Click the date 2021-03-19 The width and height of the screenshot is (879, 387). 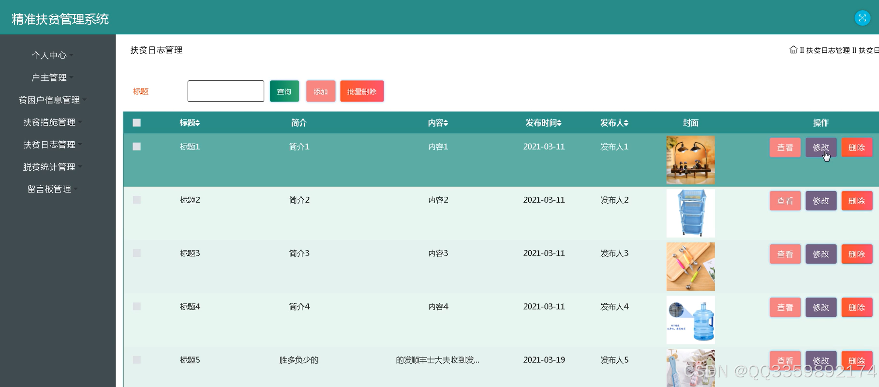pyautogui.click(x=544, y=360)
